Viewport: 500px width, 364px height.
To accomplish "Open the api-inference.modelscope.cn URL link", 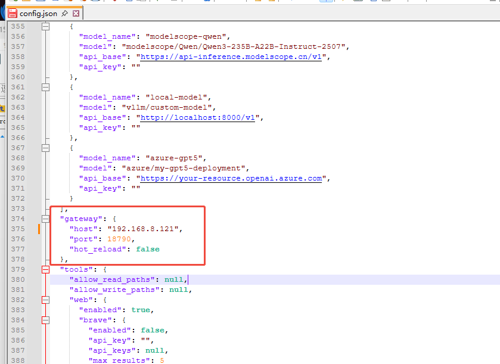I will click(x=232, y=57).
